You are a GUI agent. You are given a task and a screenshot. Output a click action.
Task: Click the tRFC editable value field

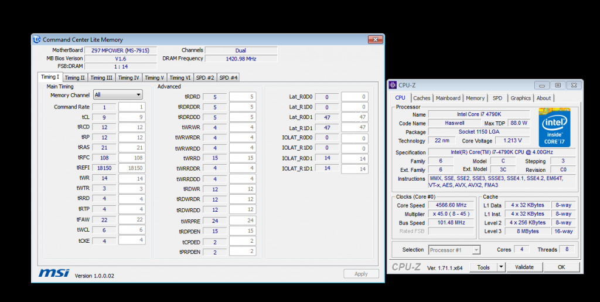[132, 158]
